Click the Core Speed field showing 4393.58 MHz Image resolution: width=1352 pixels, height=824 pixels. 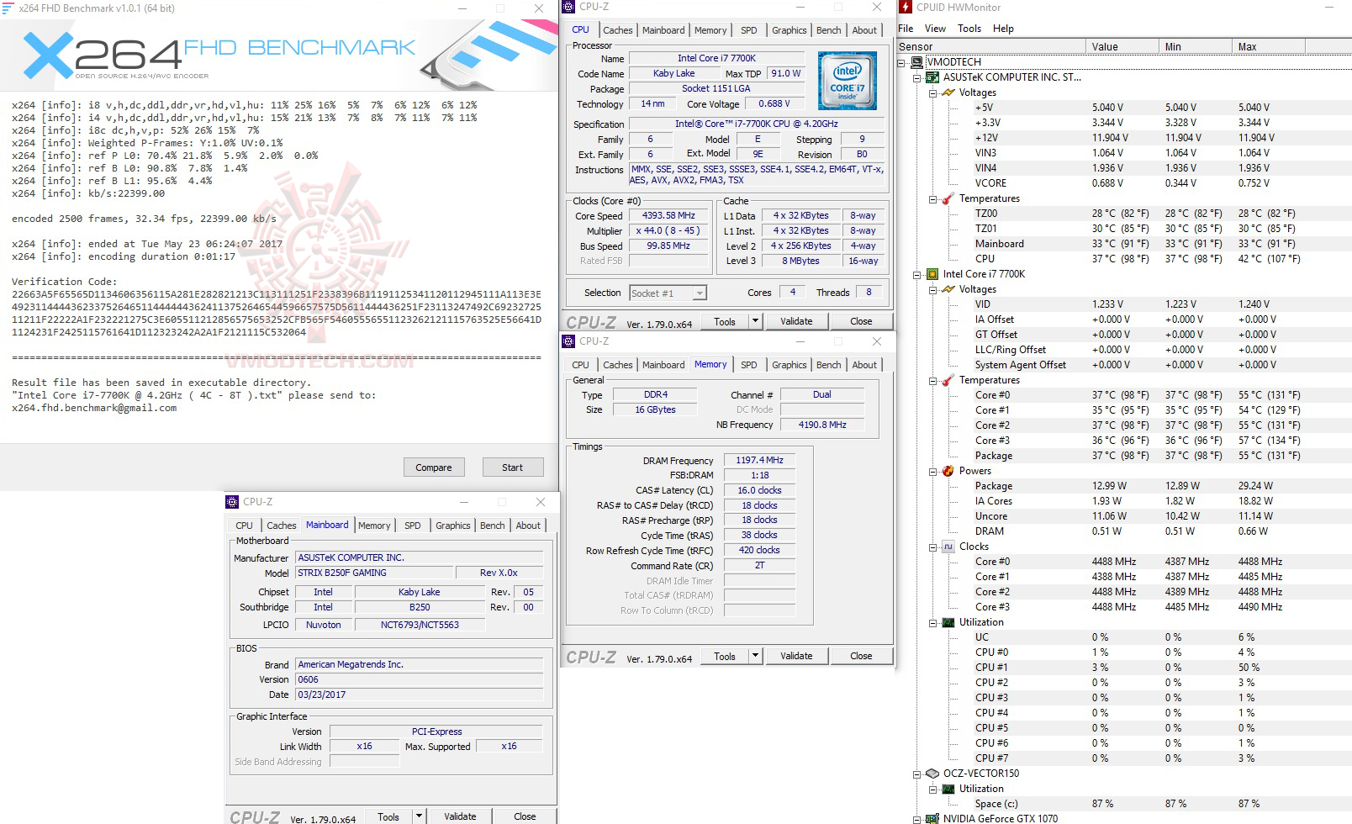pyautogui.click(x=668, y=216)
